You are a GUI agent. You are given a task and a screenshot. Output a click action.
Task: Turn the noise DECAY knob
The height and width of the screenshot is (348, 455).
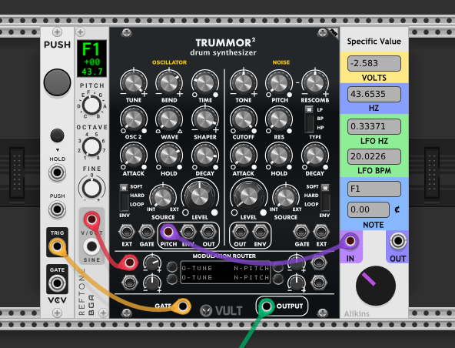coord(315,155)
